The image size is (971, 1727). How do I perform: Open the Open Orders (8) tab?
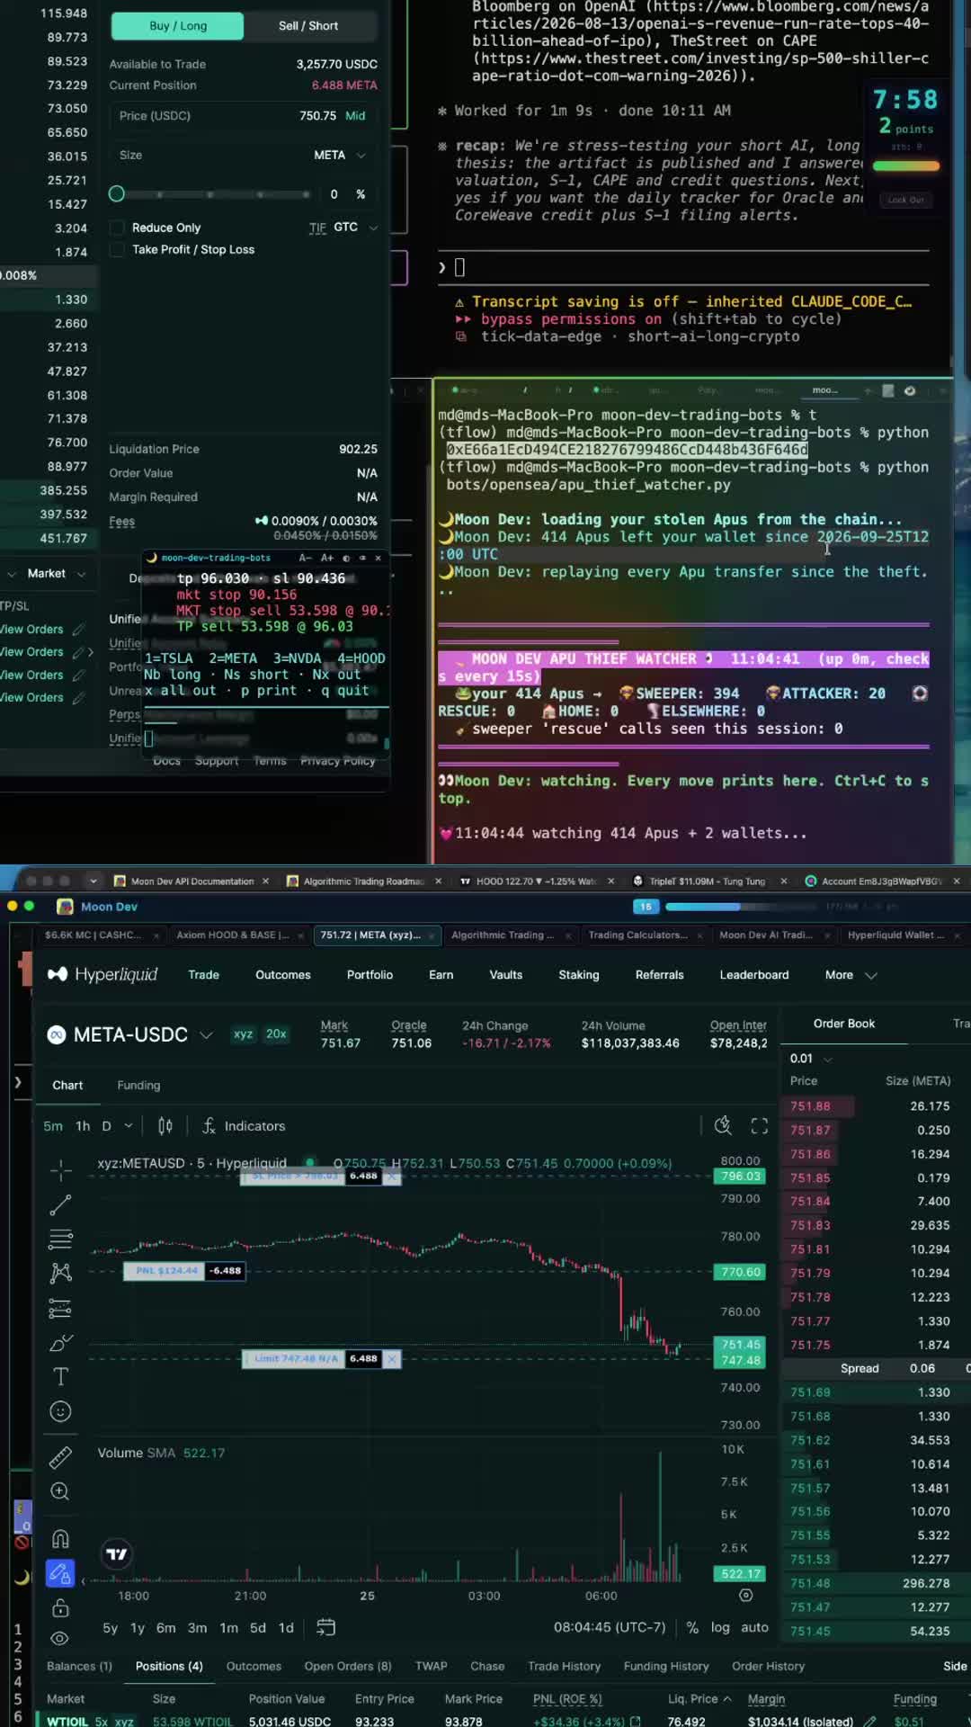click(x=348, y=1667)
